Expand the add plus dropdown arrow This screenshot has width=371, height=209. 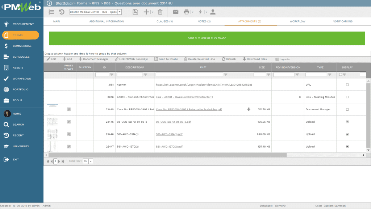coord(153,12)
